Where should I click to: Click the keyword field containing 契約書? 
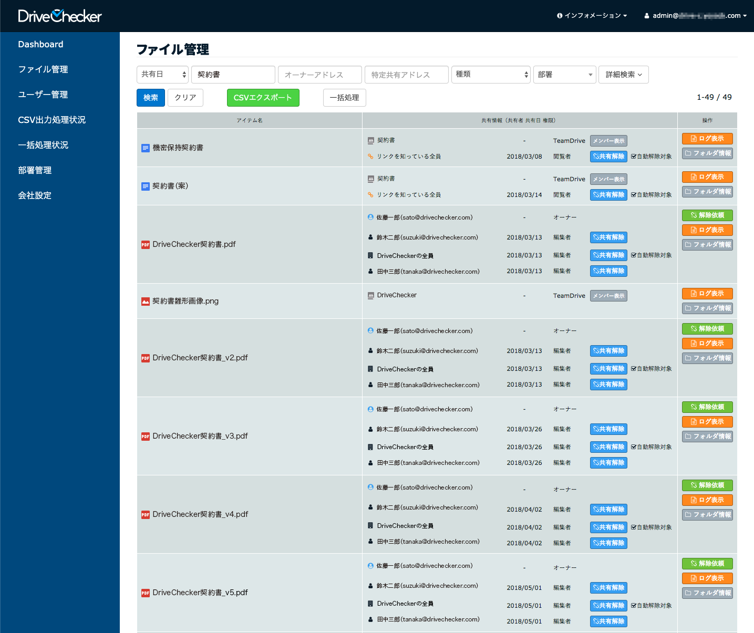click(233, 75)
